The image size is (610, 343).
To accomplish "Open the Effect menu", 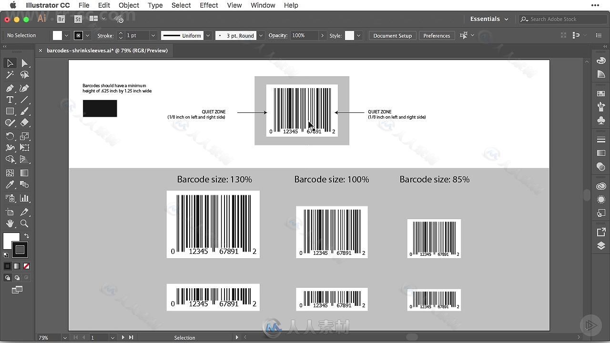I will pos(209,5).
